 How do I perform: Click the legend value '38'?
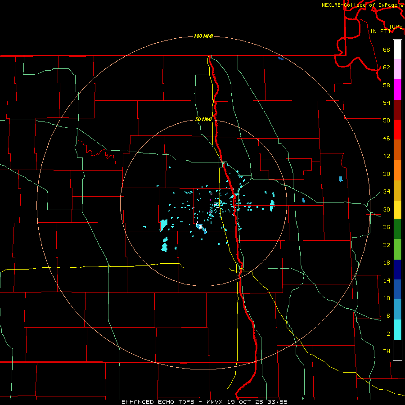(x=387, y=174)
